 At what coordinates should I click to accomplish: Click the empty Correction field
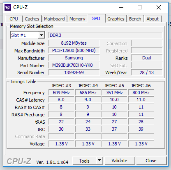(147, 43)
